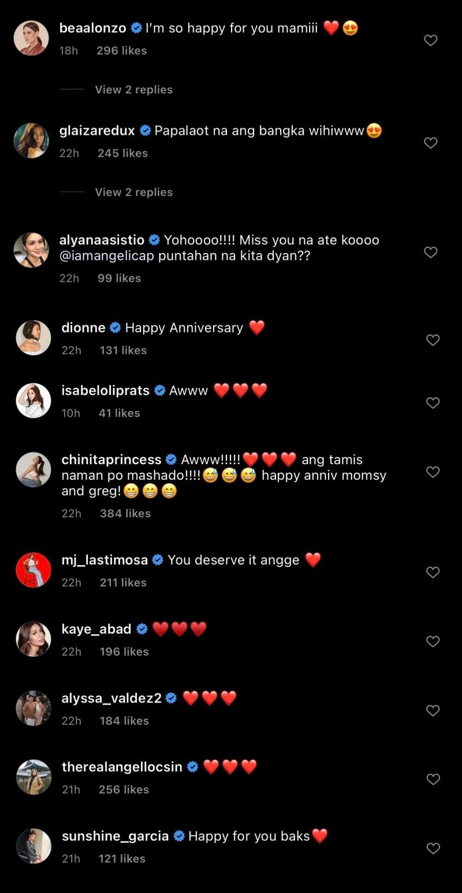
Task: Heart dionne's Happy Anniversary comment
Action: point(433,340)
